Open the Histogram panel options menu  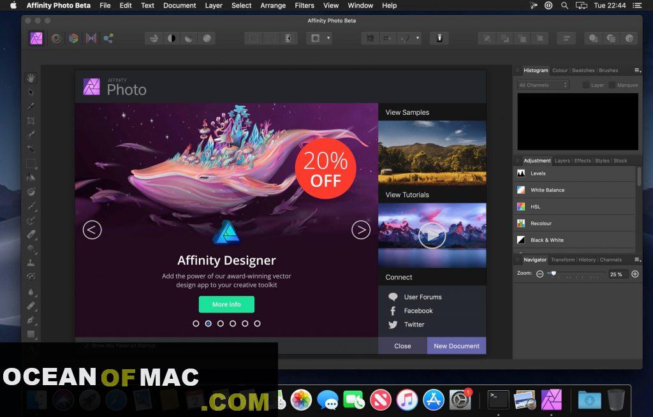(x=637, y=70)
